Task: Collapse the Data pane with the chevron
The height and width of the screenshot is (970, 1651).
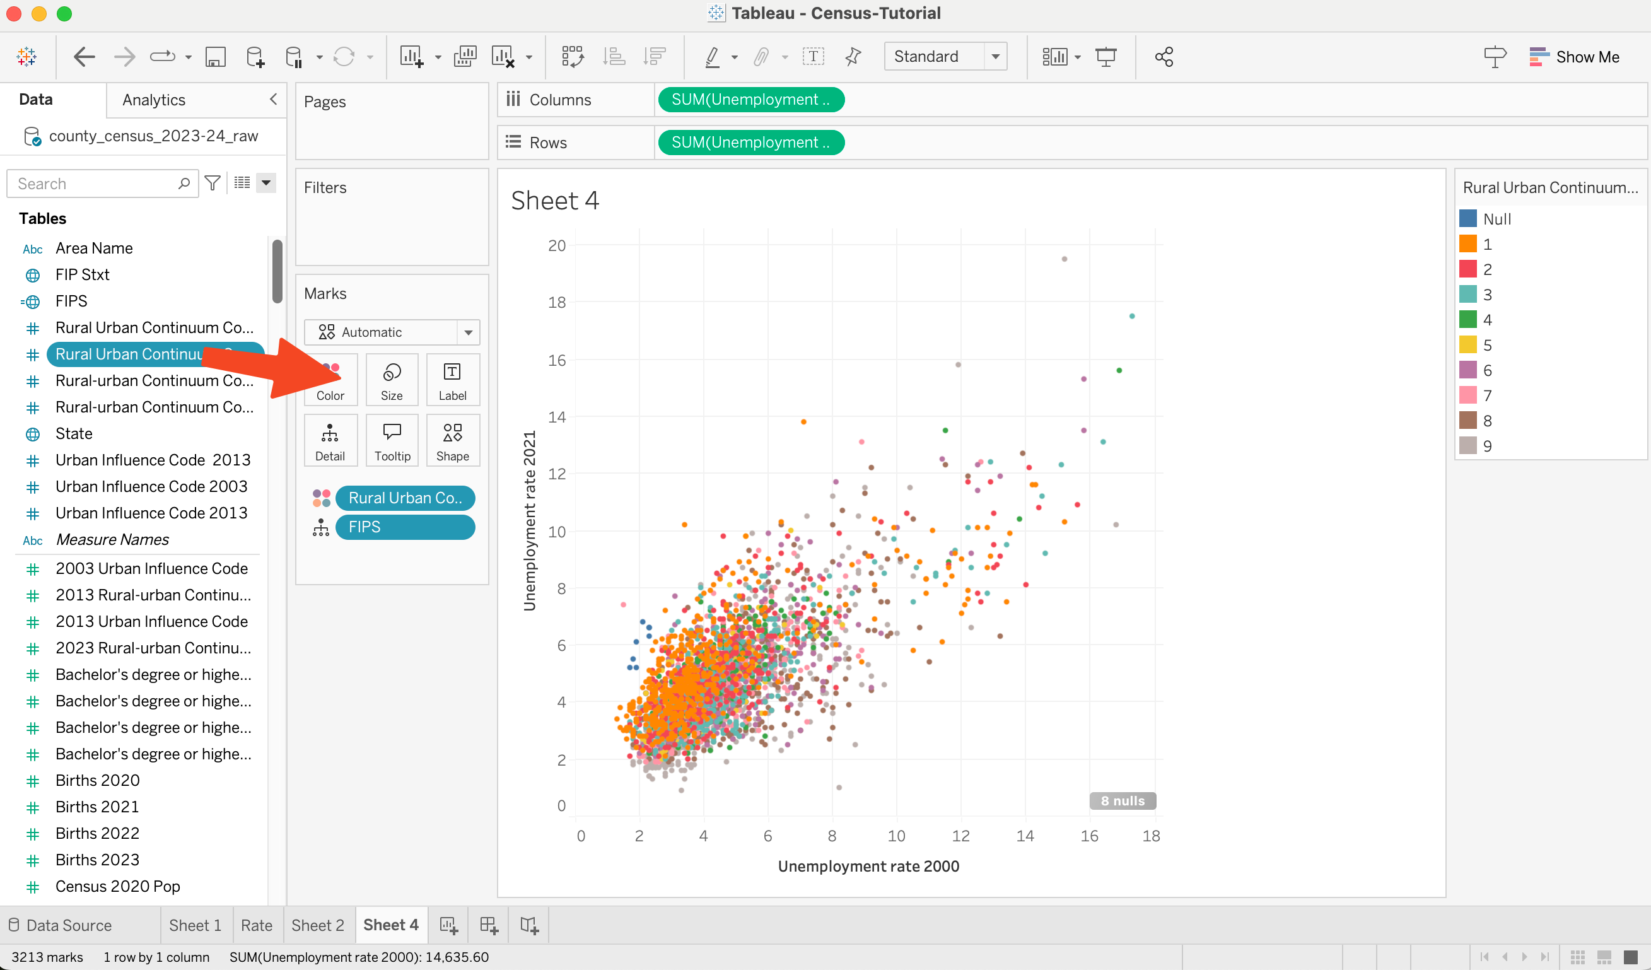Action: click(x=273, y=99)
